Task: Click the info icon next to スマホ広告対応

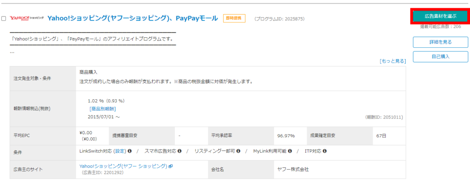Action: click(x=179, y=151)
